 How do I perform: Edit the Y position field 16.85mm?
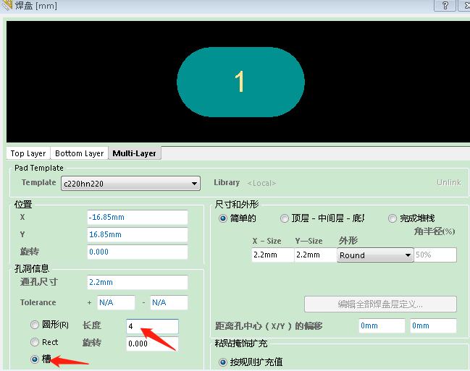[138, 234]
